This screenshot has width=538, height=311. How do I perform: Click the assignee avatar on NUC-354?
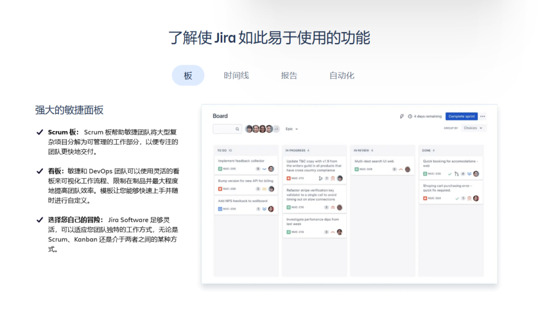click(476, 199)
